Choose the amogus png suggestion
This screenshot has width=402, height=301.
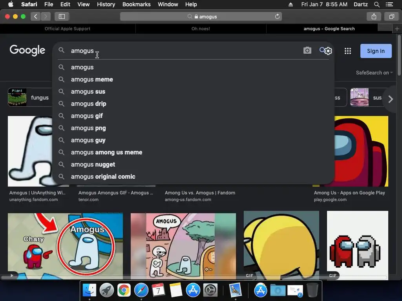point(193,128)
